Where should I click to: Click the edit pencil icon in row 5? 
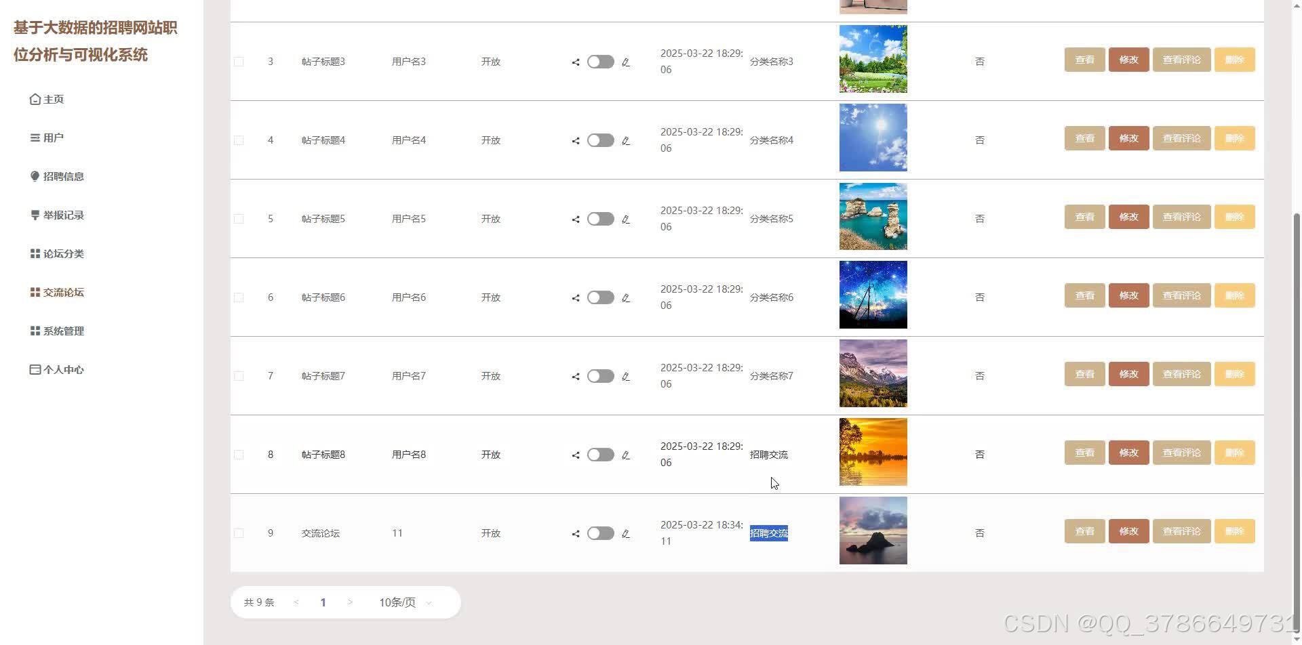[x=626, y=219]
